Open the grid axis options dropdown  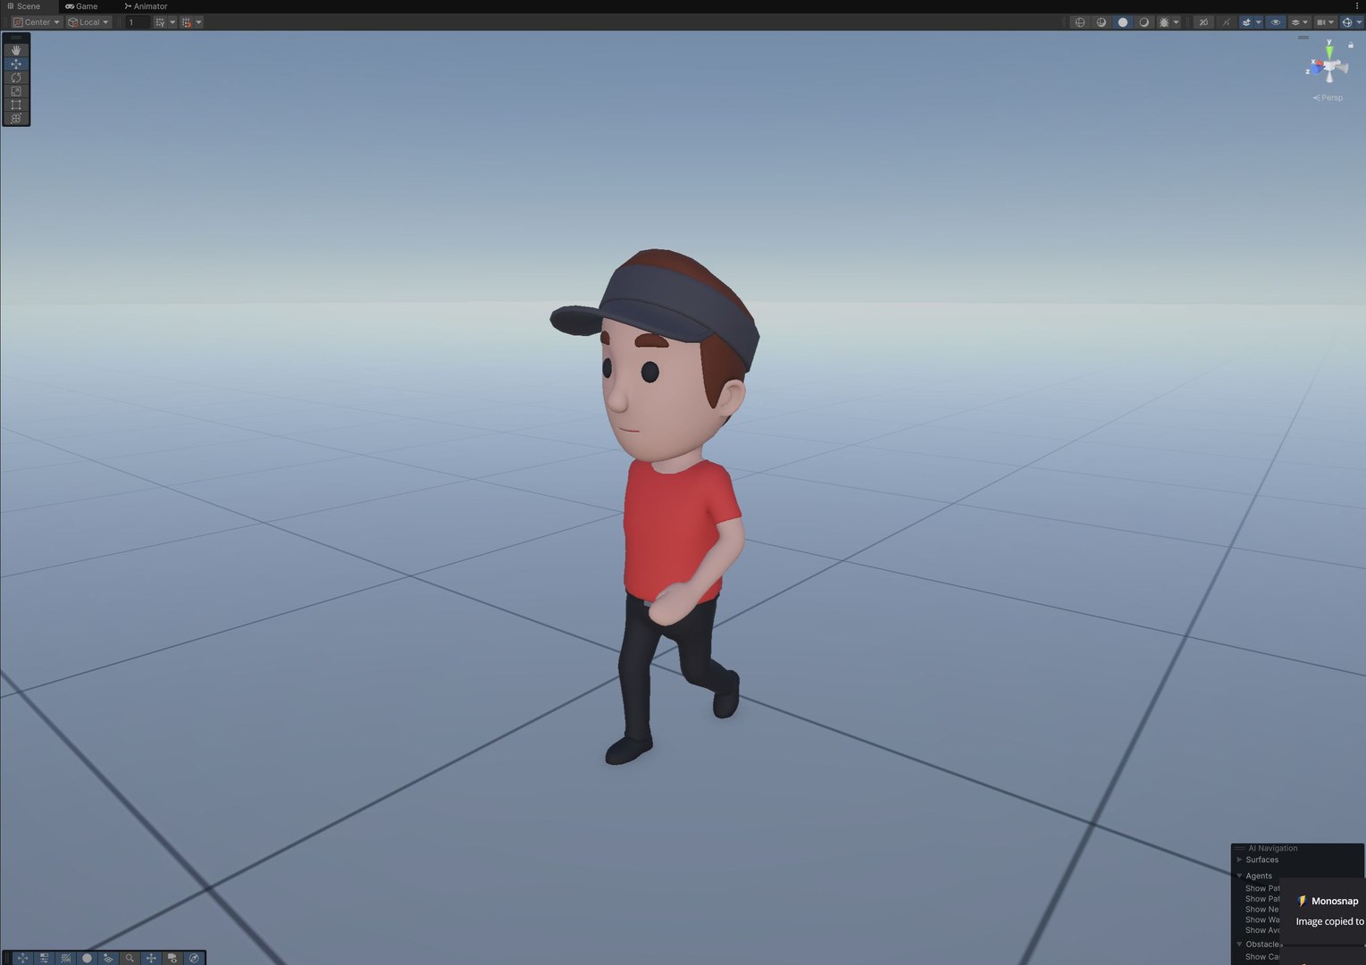172,22
